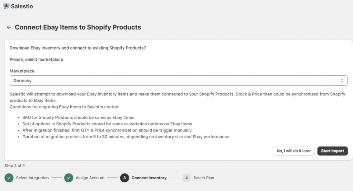
Task: Select the Connect Inventory step label
Action: (x=149, y=178)
